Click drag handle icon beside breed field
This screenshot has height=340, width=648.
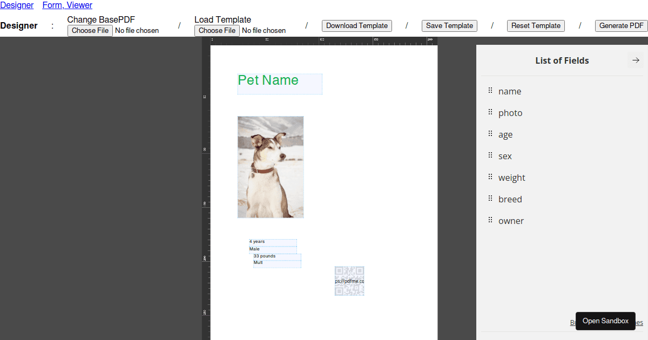pos(490,199)
